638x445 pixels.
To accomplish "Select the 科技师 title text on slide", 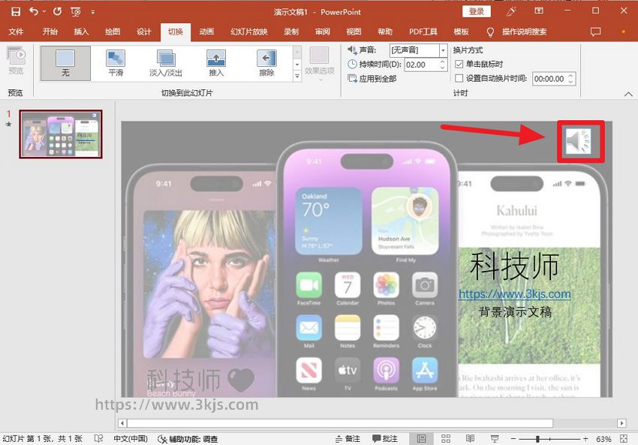I will (515, 266).
